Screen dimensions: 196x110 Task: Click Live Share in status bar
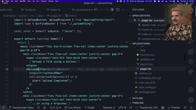(x=73, y=108)
